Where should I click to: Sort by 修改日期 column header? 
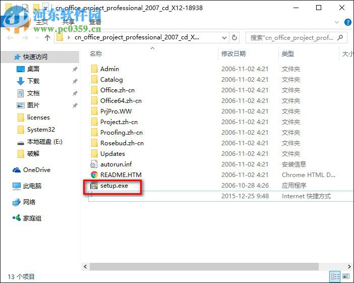(x=233, y=54)
